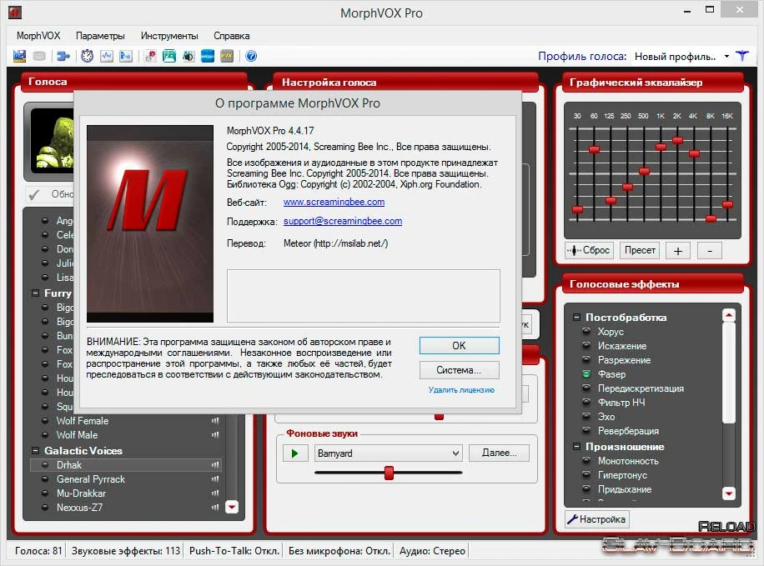Click the 60 Hz equalizer slider handle
Screen dimensions: 764x566
594,149
